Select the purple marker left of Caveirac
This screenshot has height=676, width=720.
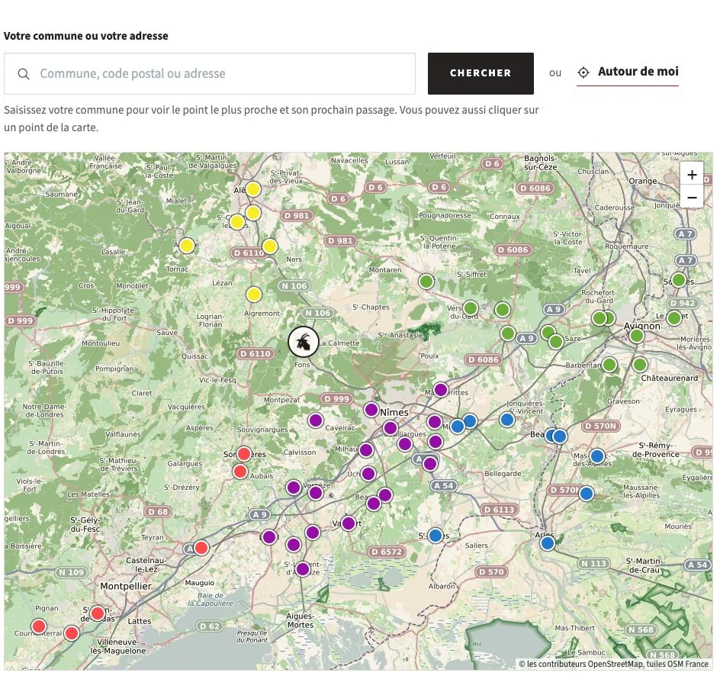point(316,420)
